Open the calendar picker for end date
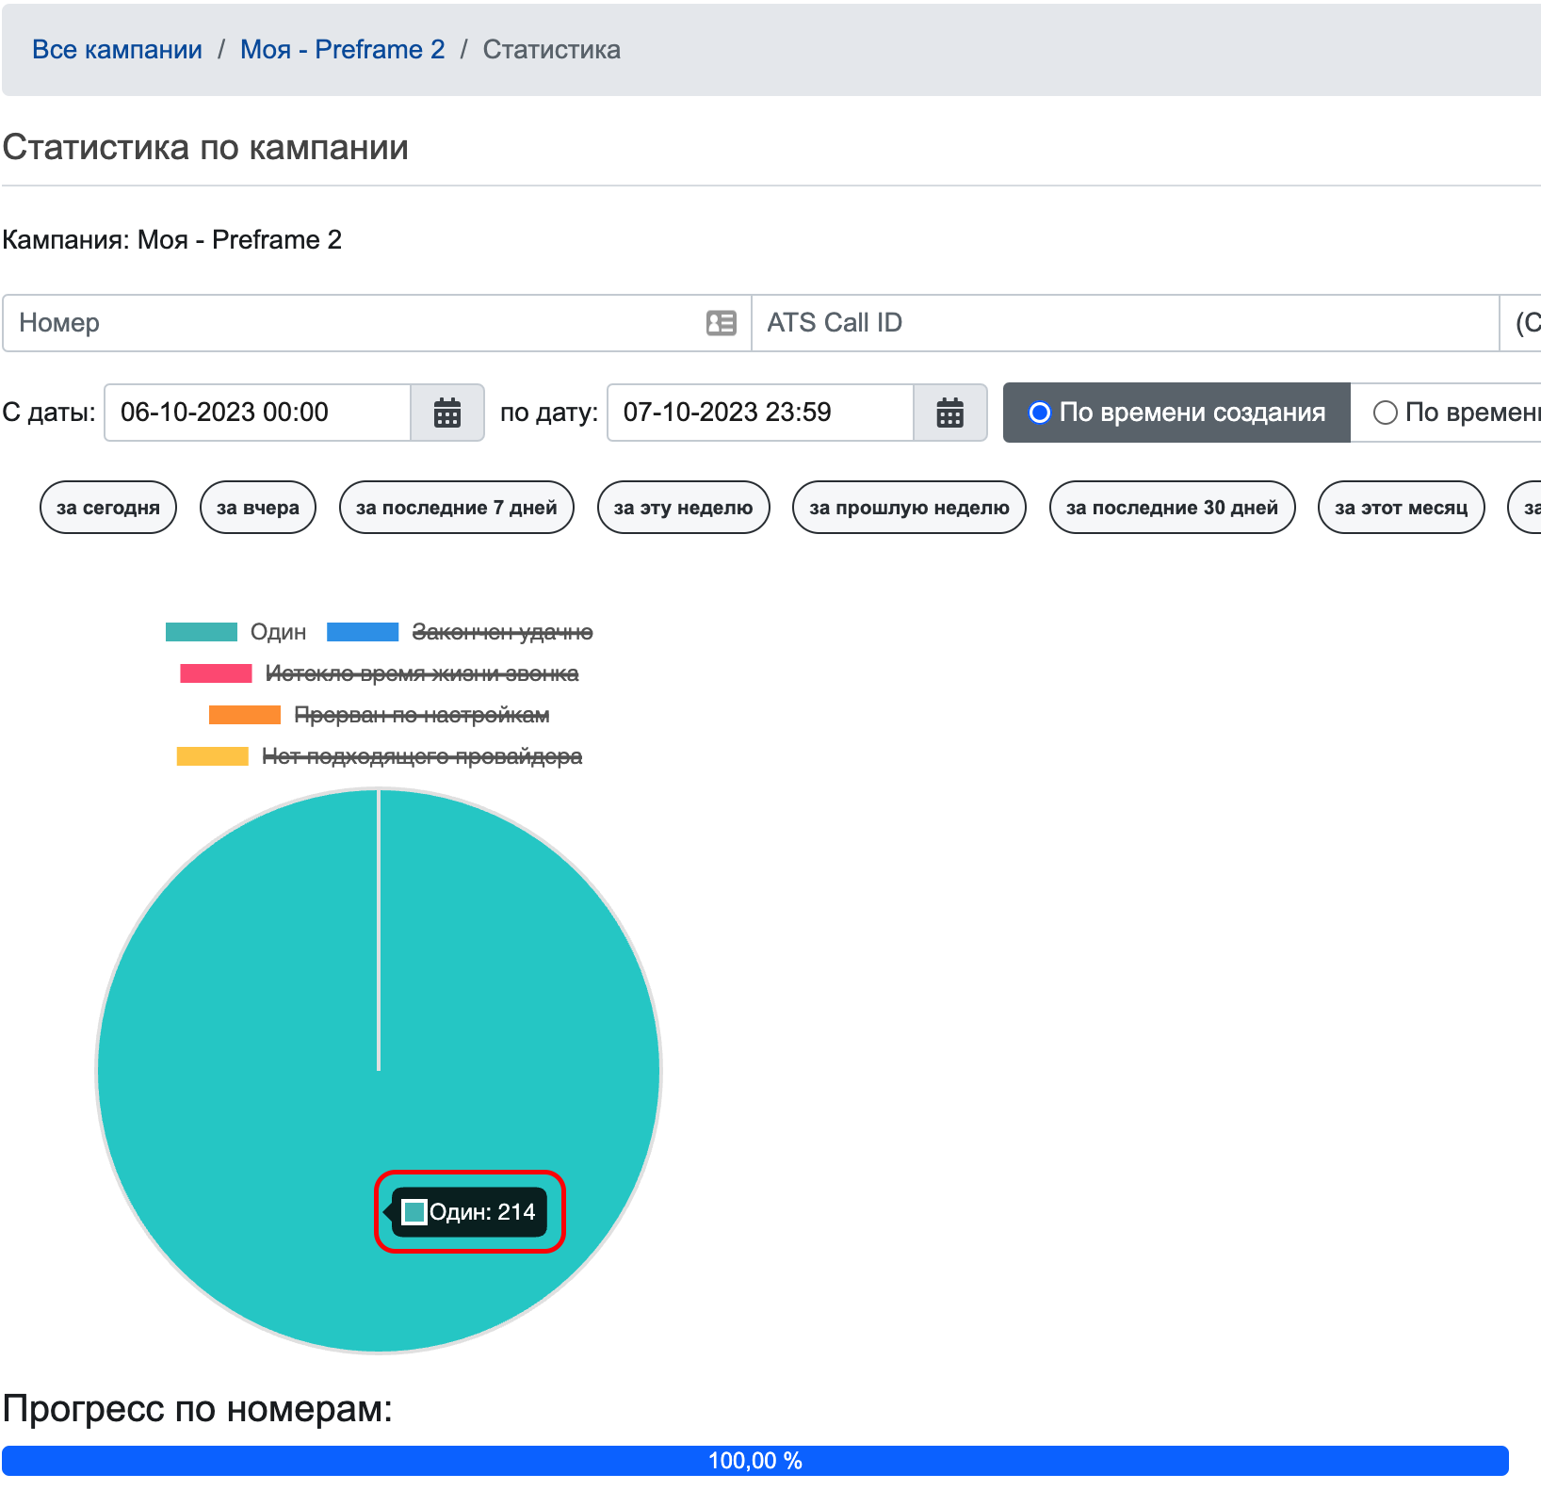 (949, 413)
